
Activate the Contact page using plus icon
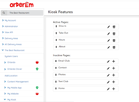(x=113, y=68)
